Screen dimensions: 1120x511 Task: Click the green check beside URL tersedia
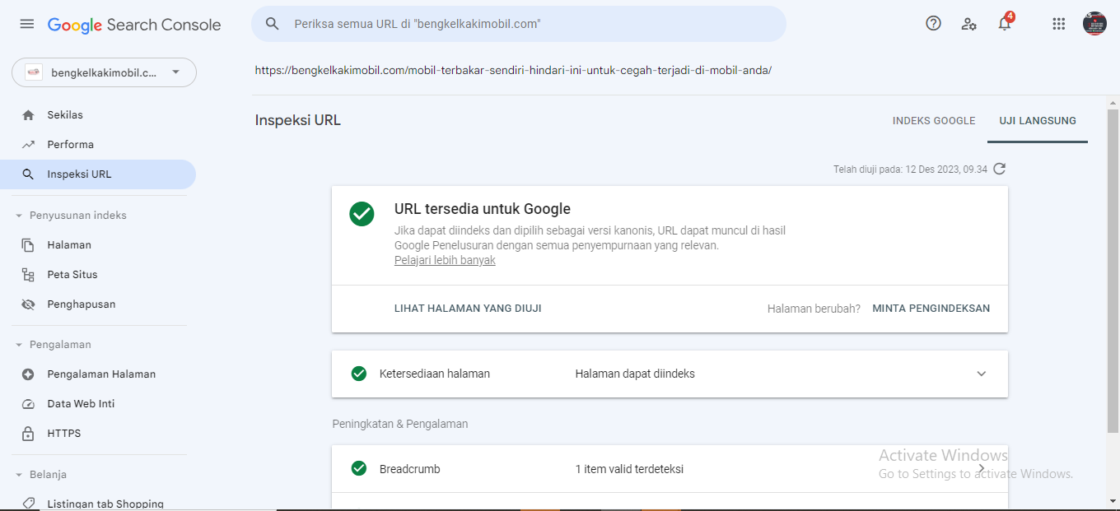tap(362, 214)
